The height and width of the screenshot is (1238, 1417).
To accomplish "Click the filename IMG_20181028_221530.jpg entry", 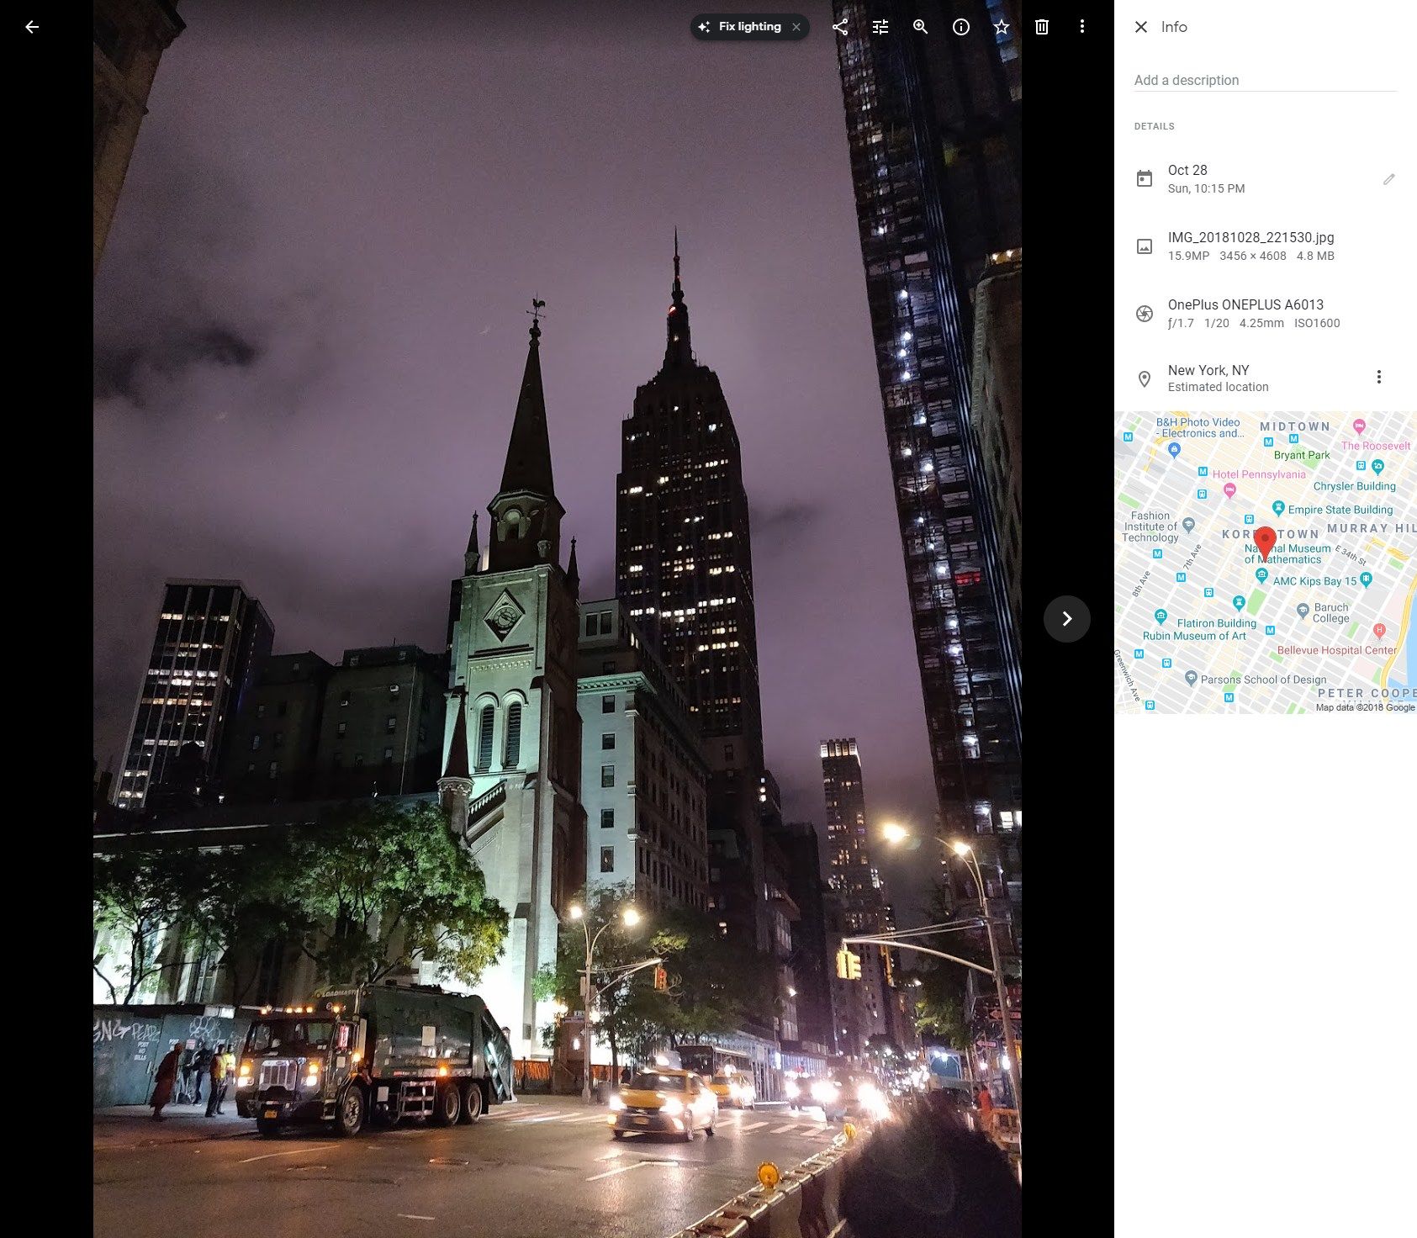I will tap(1250, 246).
